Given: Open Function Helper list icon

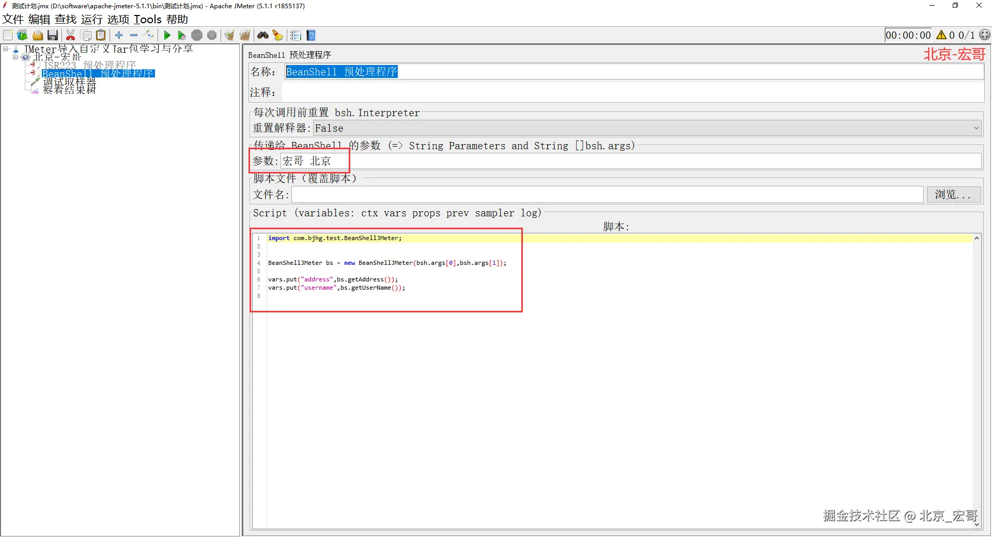Looking at the screenshot, I should pyautogui.click(x=296, y=35).
